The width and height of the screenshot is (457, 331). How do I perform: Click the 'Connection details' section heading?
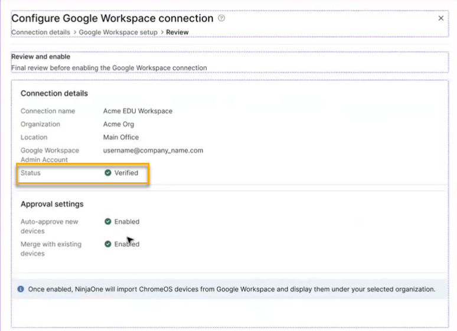coord(54,93)
